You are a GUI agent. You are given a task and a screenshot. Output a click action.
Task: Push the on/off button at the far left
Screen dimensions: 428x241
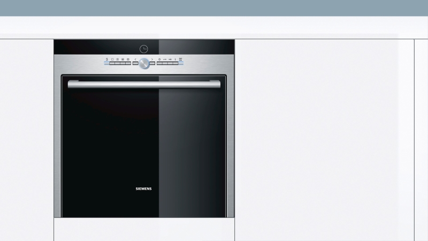coord(106,63)
